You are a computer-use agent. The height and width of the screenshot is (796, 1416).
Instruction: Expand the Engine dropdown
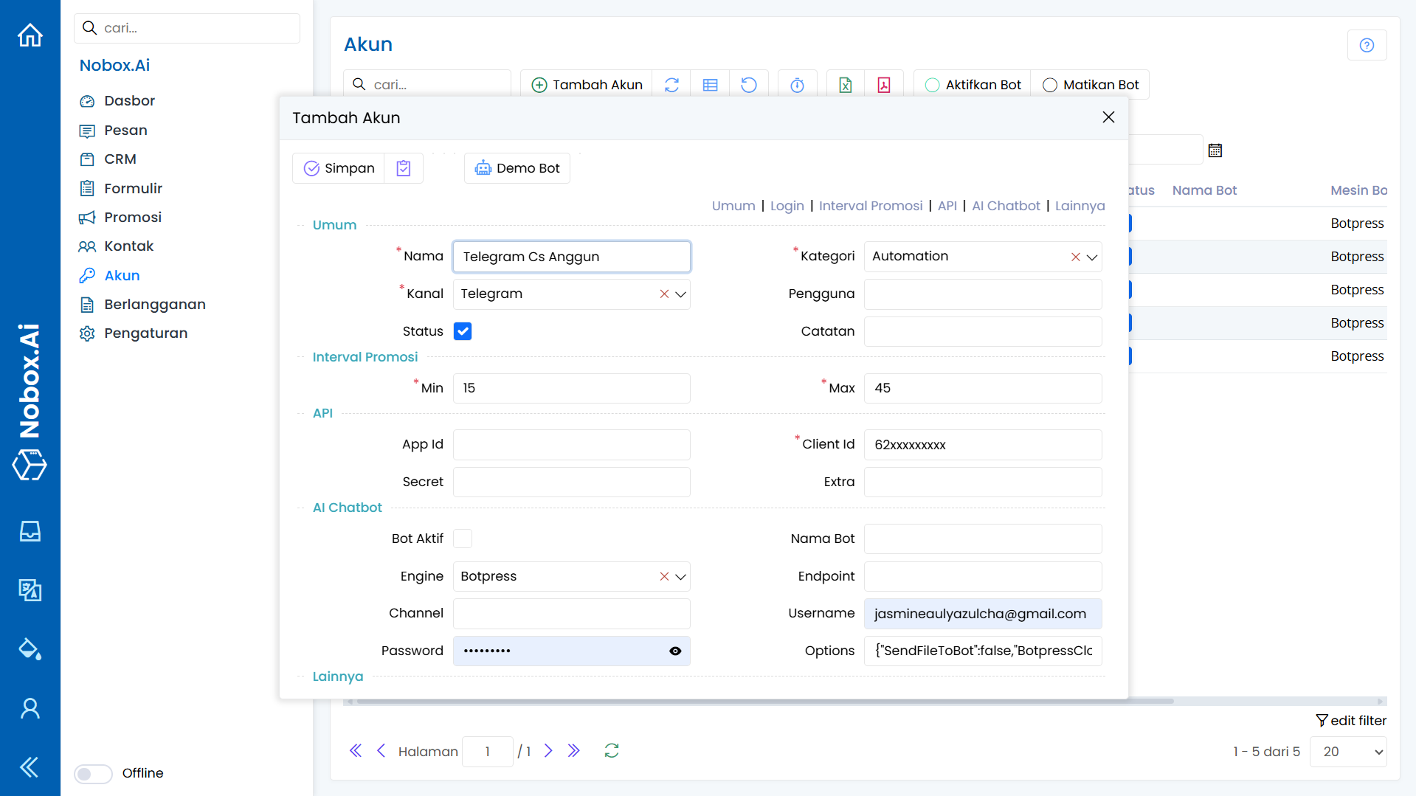681,577
